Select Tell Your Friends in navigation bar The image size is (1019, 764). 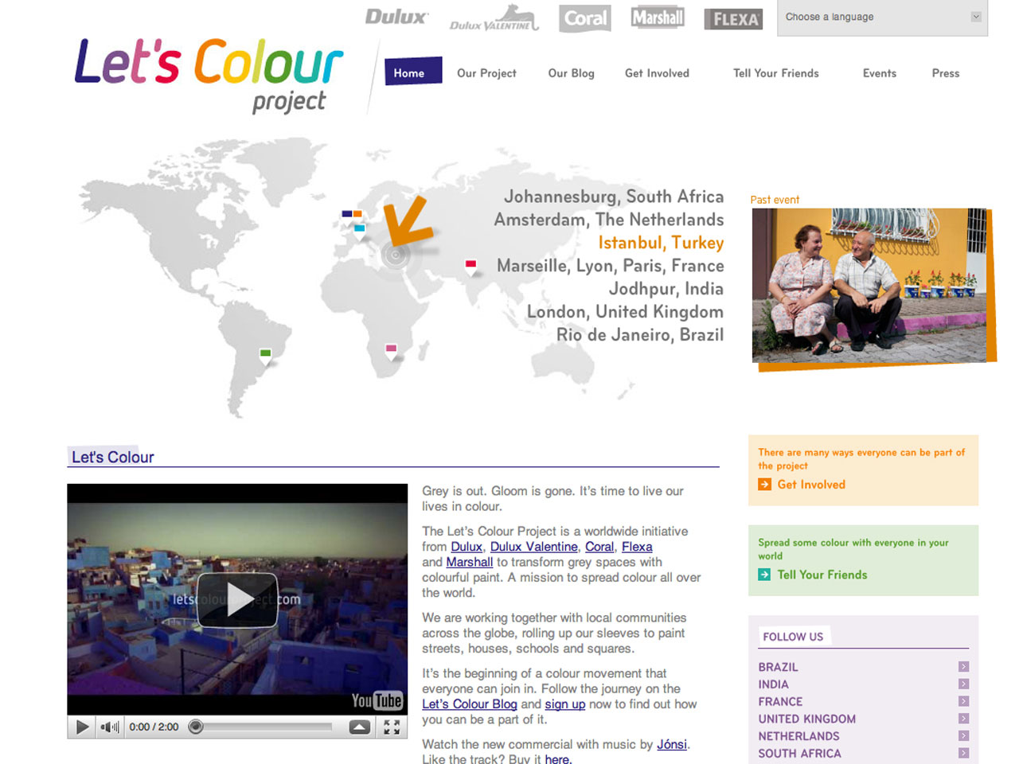pos(775,73)
